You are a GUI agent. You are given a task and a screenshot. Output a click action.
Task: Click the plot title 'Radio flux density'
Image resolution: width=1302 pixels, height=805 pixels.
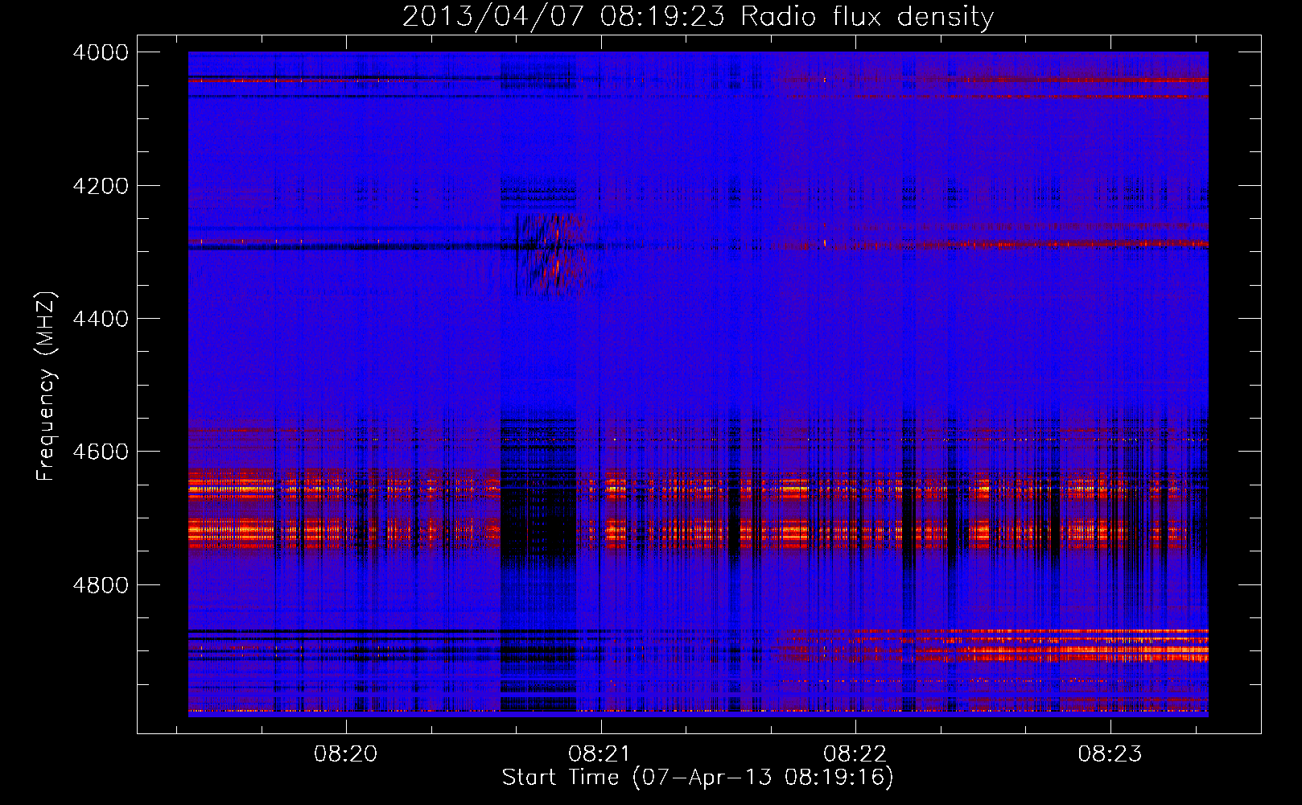[867, 17]
